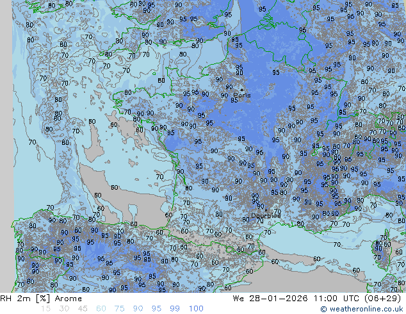Click the 'RH 2m [%] Arome' title
The width and height of the screenshot is (406, 314).
[x=41, y=299]
